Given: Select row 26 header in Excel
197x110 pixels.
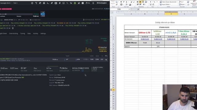Looking at the screenshot, I should click(x=113, y=90).
